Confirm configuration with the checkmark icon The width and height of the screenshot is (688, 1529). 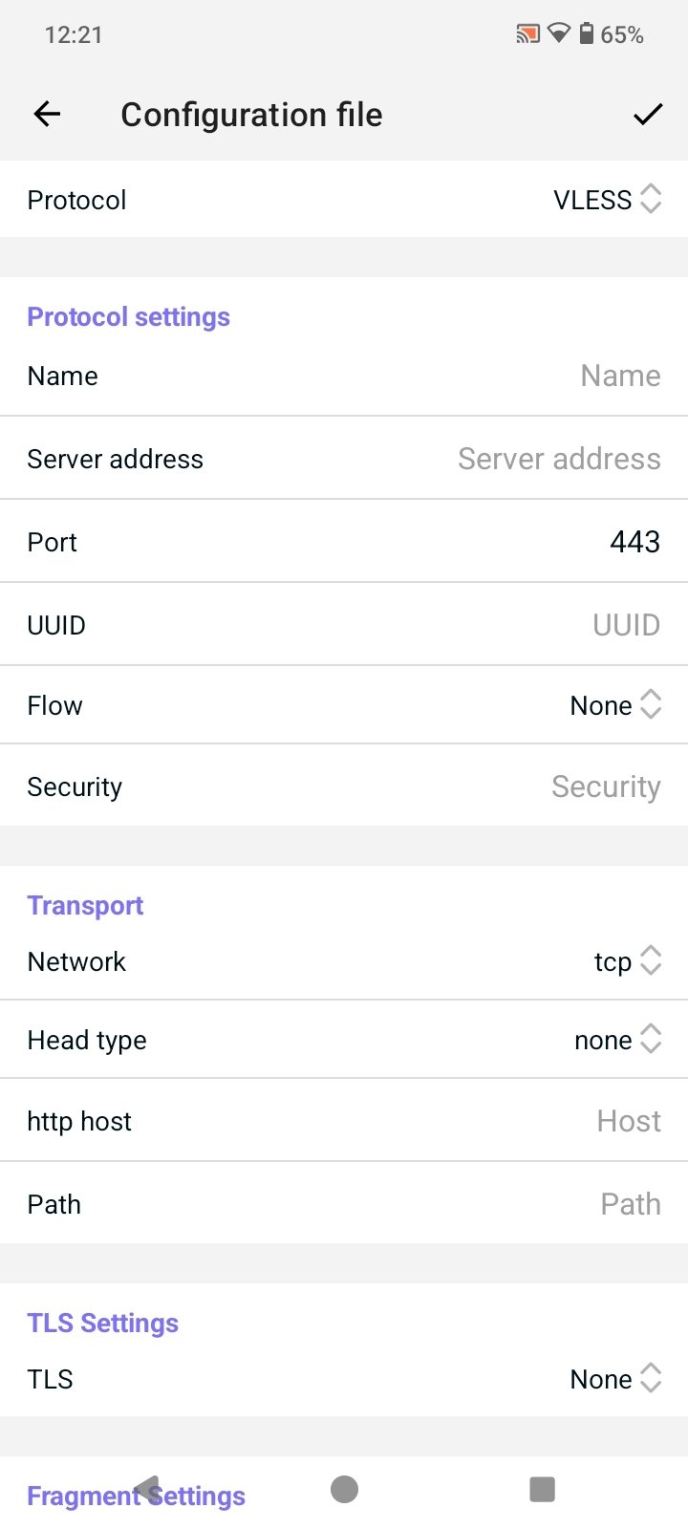(647, 115)
